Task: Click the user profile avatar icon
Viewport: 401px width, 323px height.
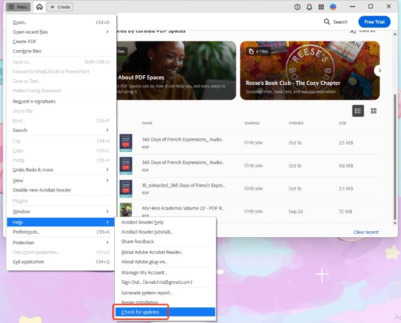Action: [333, 7]
